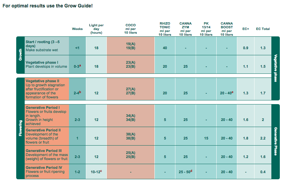Select the '27(A) 27(B)' COCO cell
Image resolution: width=293 pixels, height=185 pixels.
click(x=131, y=89)
